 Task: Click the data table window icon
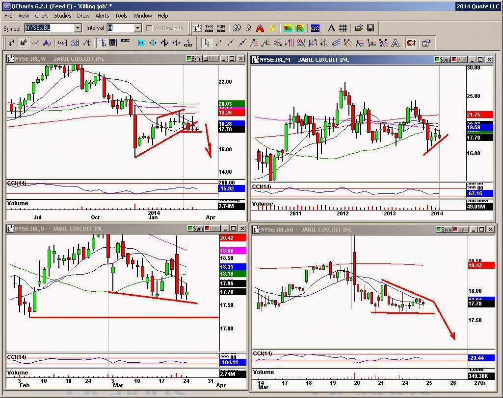pos(113,43)
